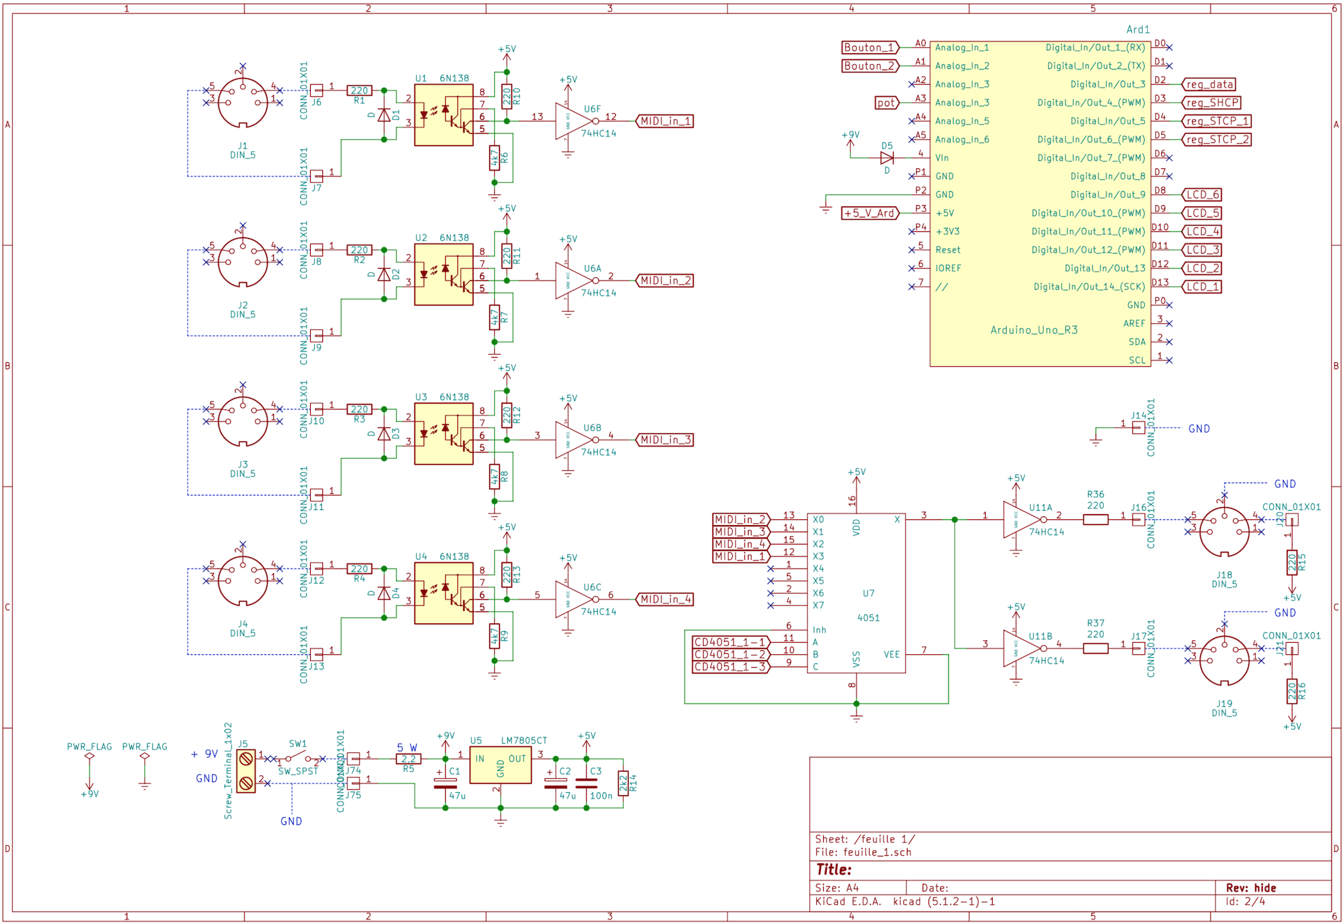Click the D5 diode symbol
This screenshot has height=923, width=1344.
pyautogui.click(x=886, y=158)
